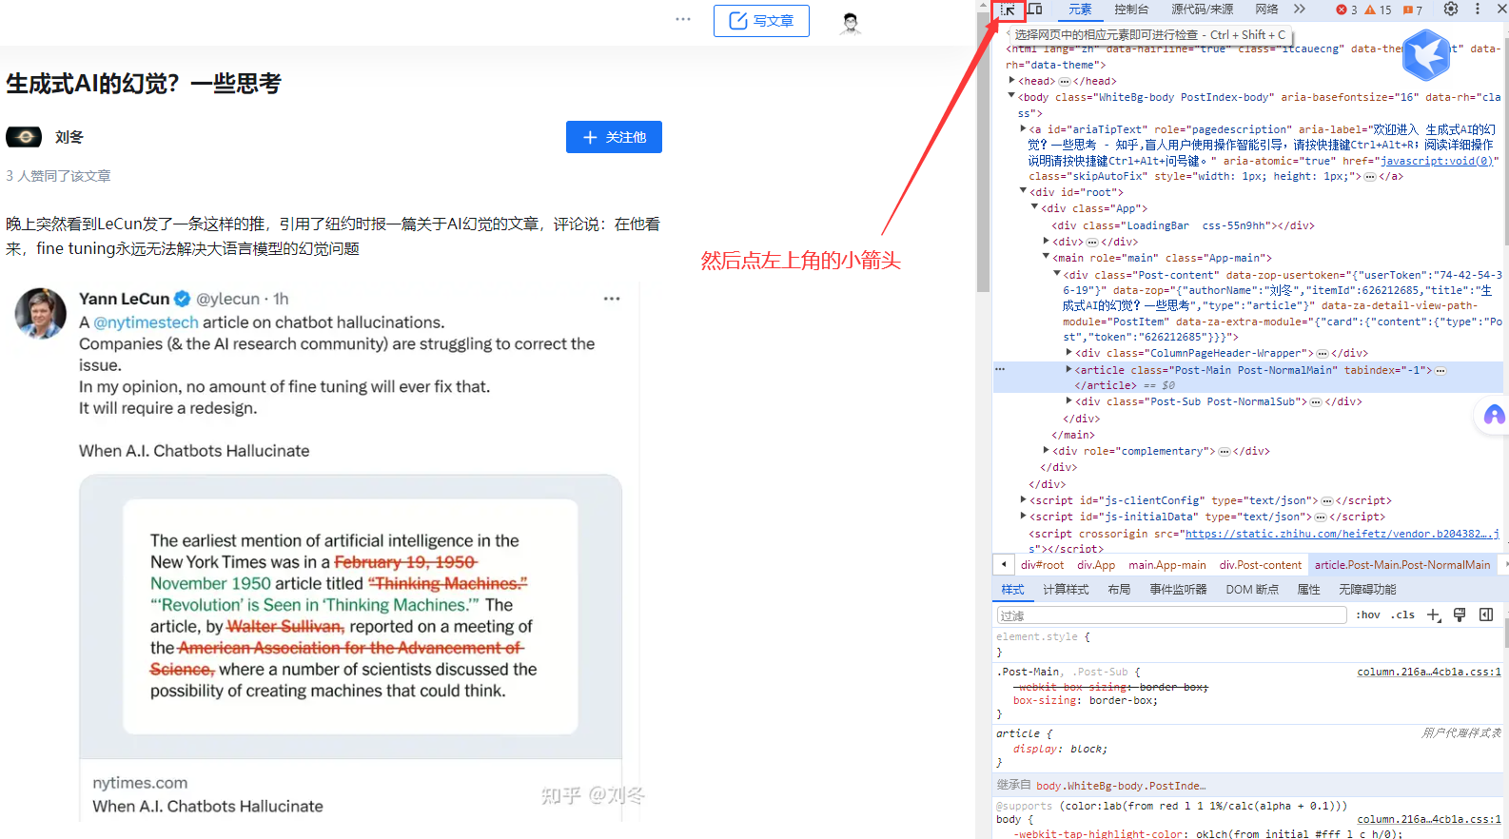Viewport: 1509px width, 839px height.
Task: Open the 属性 pane tab
Action: 1308,590
